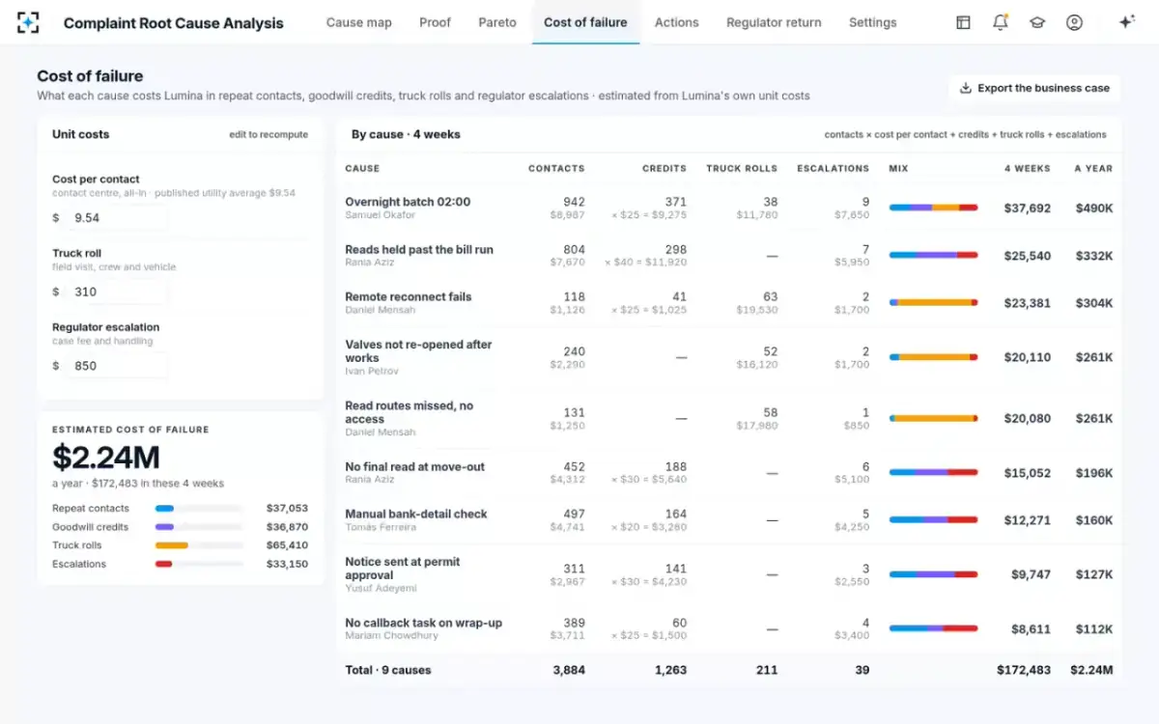Click owner name Mariam Chowdhury
Image resolution: width=1159 pixels, height=724 pixels.
(390, 635)
